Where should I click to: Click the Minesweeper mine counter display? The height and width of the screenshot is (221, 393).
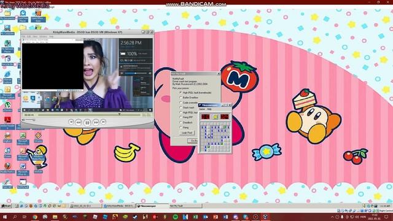click(205, 117)
